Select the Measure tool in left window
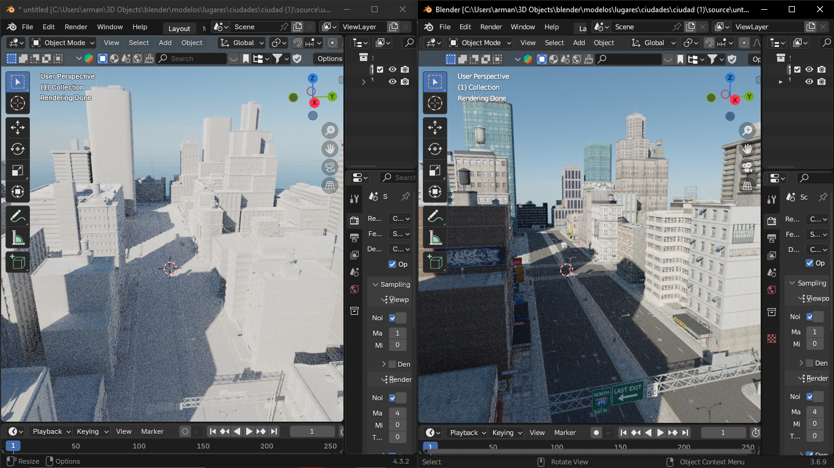The width and height of the screenshot is (834, 468). tap(18, 238)
